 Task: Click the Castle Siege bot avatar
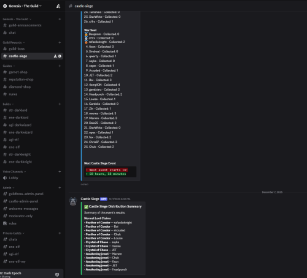(x=73, y=201)
